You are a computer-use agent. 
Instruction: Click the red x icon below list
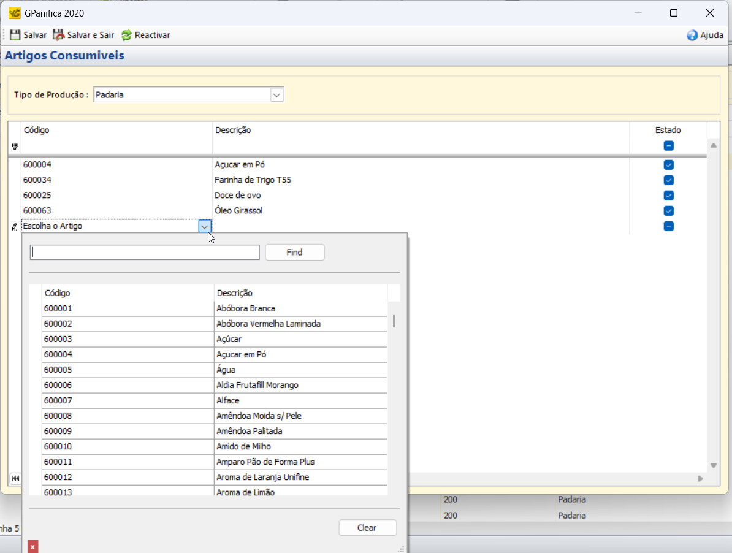coord(33,546)
